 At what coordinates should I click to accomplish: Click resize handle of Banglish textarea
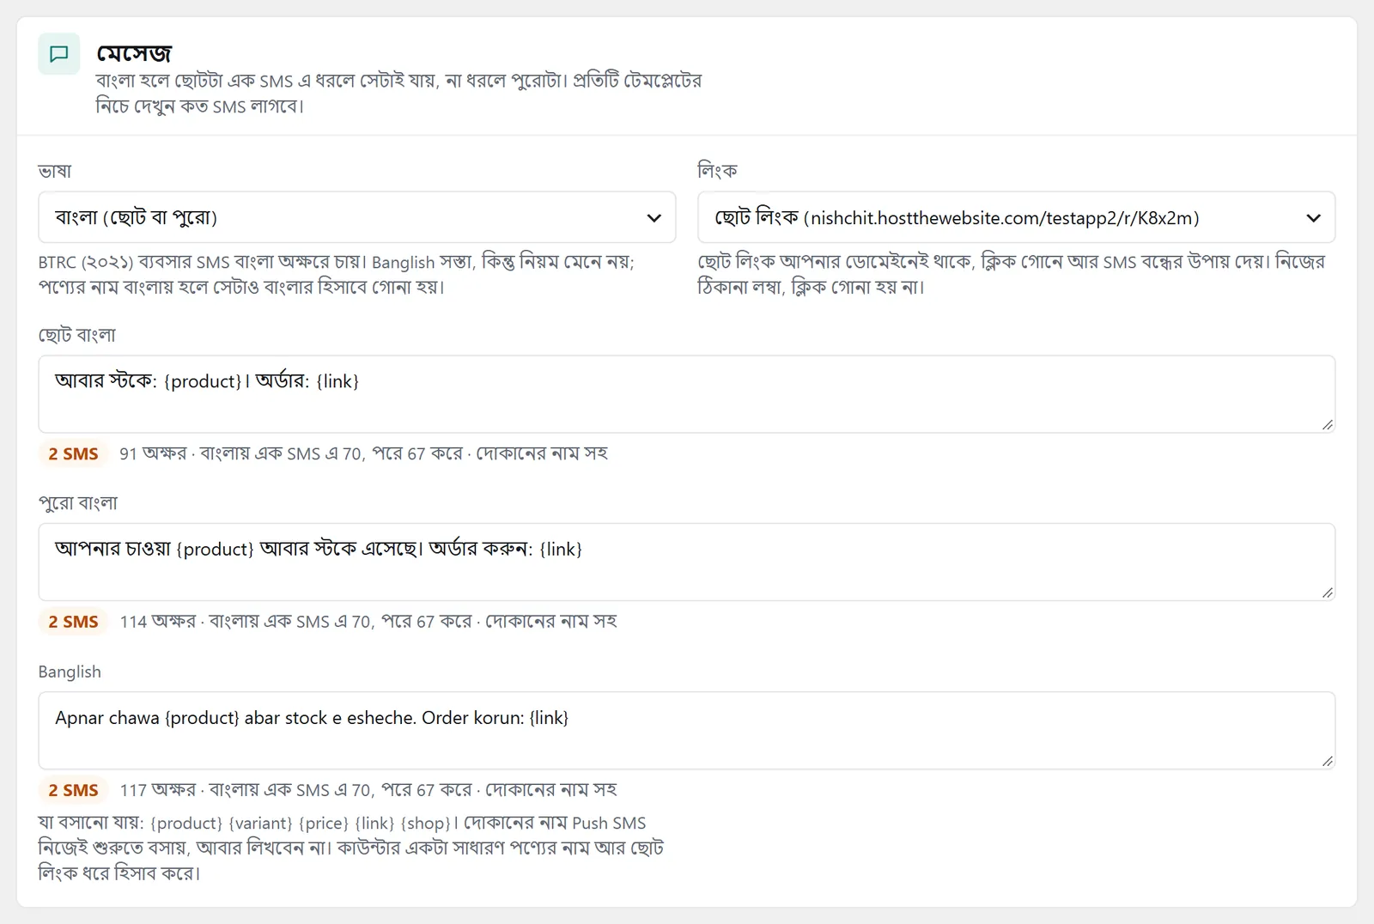1328,762
